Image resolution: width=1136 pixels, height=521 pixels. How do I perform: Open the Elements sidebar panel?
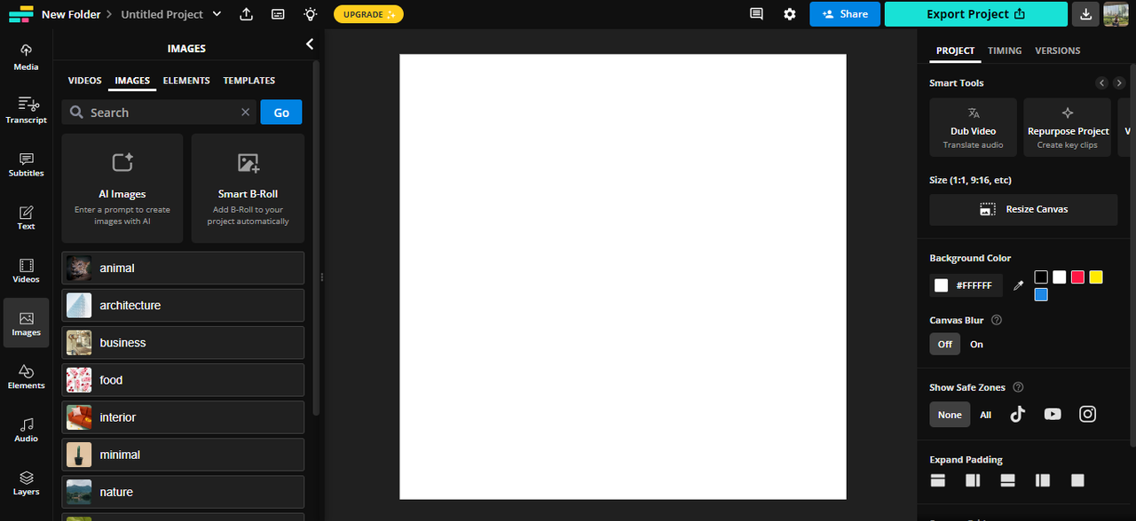click(26, 376)
